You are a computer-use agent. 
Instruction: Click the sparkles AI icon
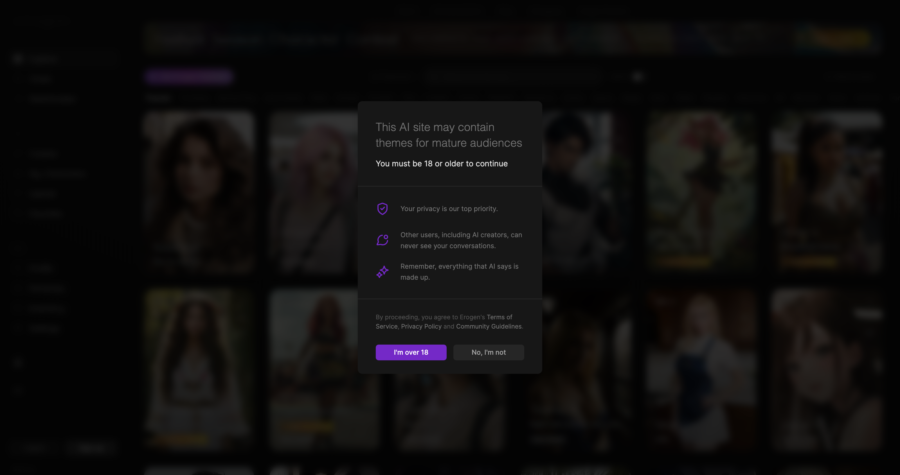(382, 272)
